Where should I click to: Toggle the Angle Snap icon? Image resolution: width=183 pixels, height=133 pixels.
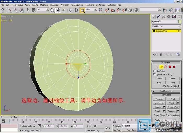point(113,10)
